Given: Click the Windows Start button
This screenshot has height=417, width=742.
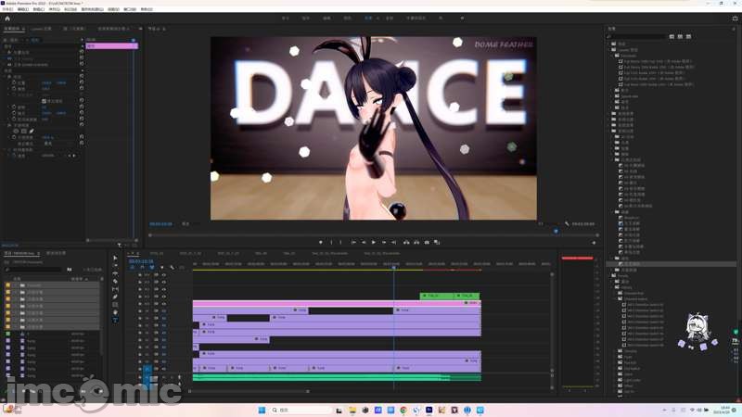Looking at the screenshot, I should tap(261, 409).
